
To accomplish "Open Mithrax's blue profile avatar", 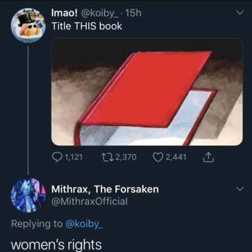I will click(x=28, y=195).
